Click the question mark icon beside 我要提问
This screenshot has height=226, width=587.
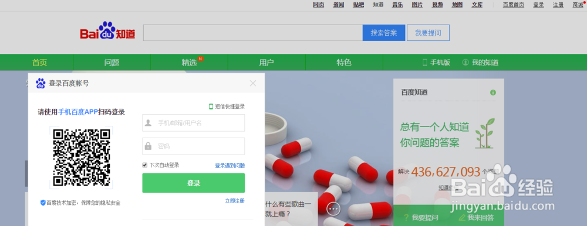point(406,217)
